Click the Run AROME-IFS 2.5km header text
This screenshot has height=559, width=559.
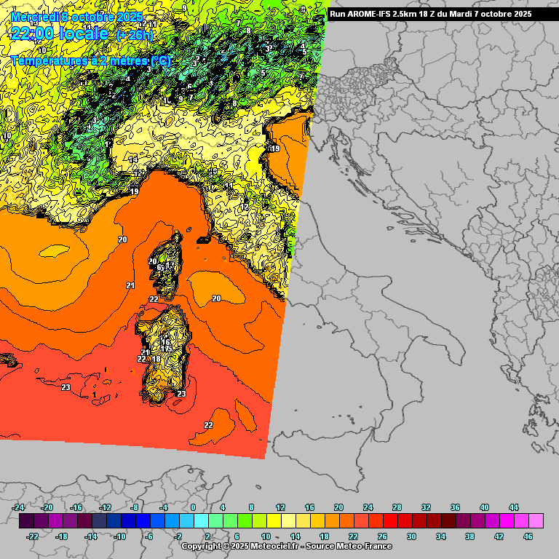(430, 14)
